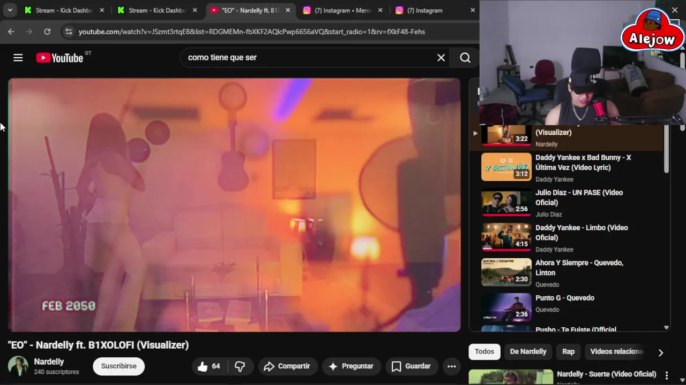The width and height of the screenshot is (686, 385).
Task: Close the first Kick Dashboard tab
Action: point(102,10)
